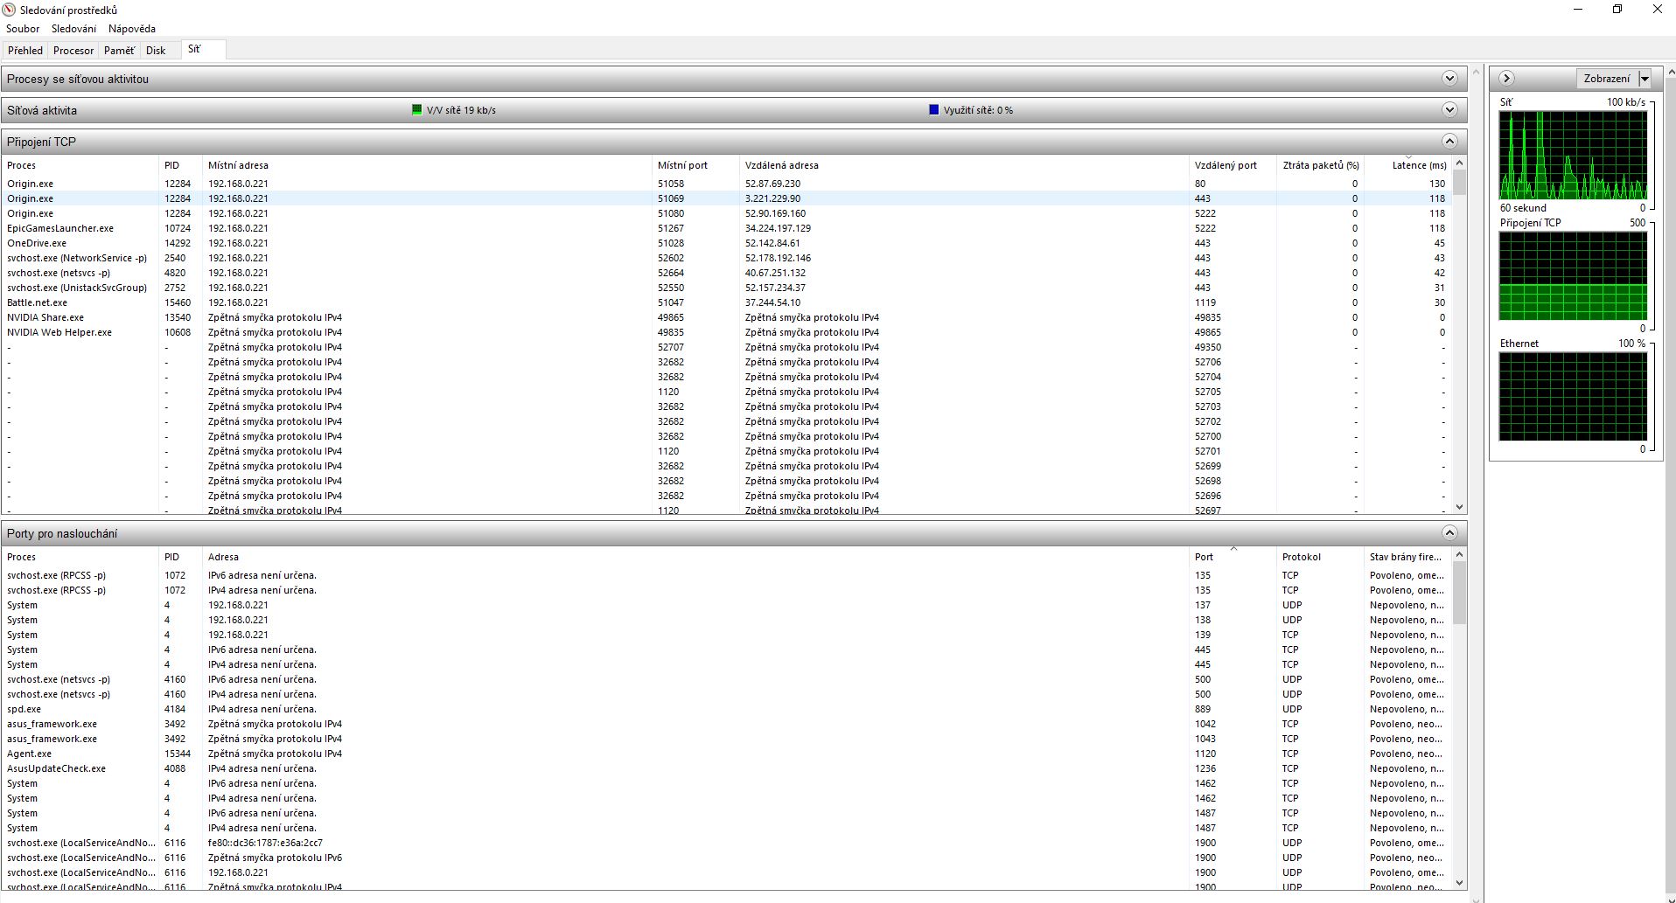Click the green network I/O legend square
Screen dimensions: 1676x903
tap(417, 110)
